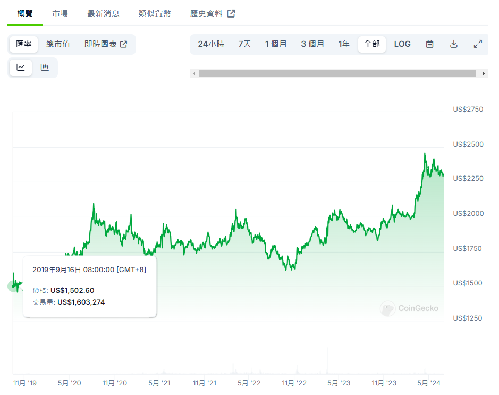Screen dimensions: 499x395
Task: Click the 5月 '20 axis label
Action: tap(70, 383)
